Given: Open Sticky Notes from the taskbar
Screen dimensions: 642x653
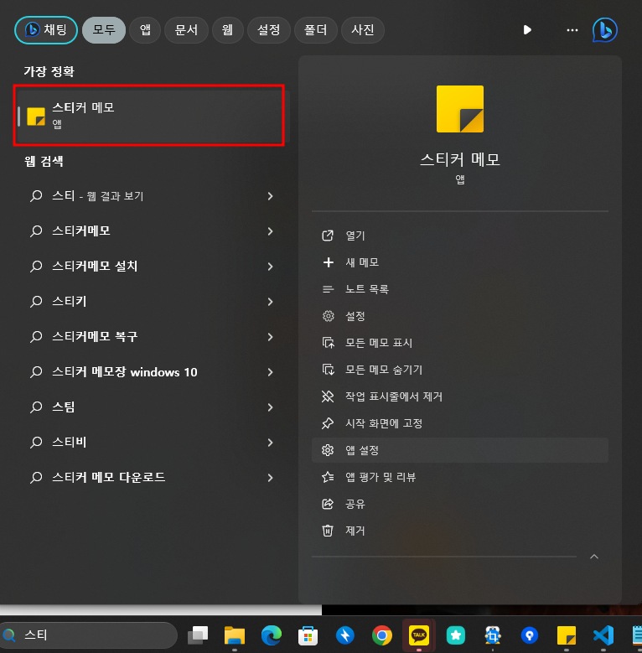Looking at the screenshot, I should [567, 635].
